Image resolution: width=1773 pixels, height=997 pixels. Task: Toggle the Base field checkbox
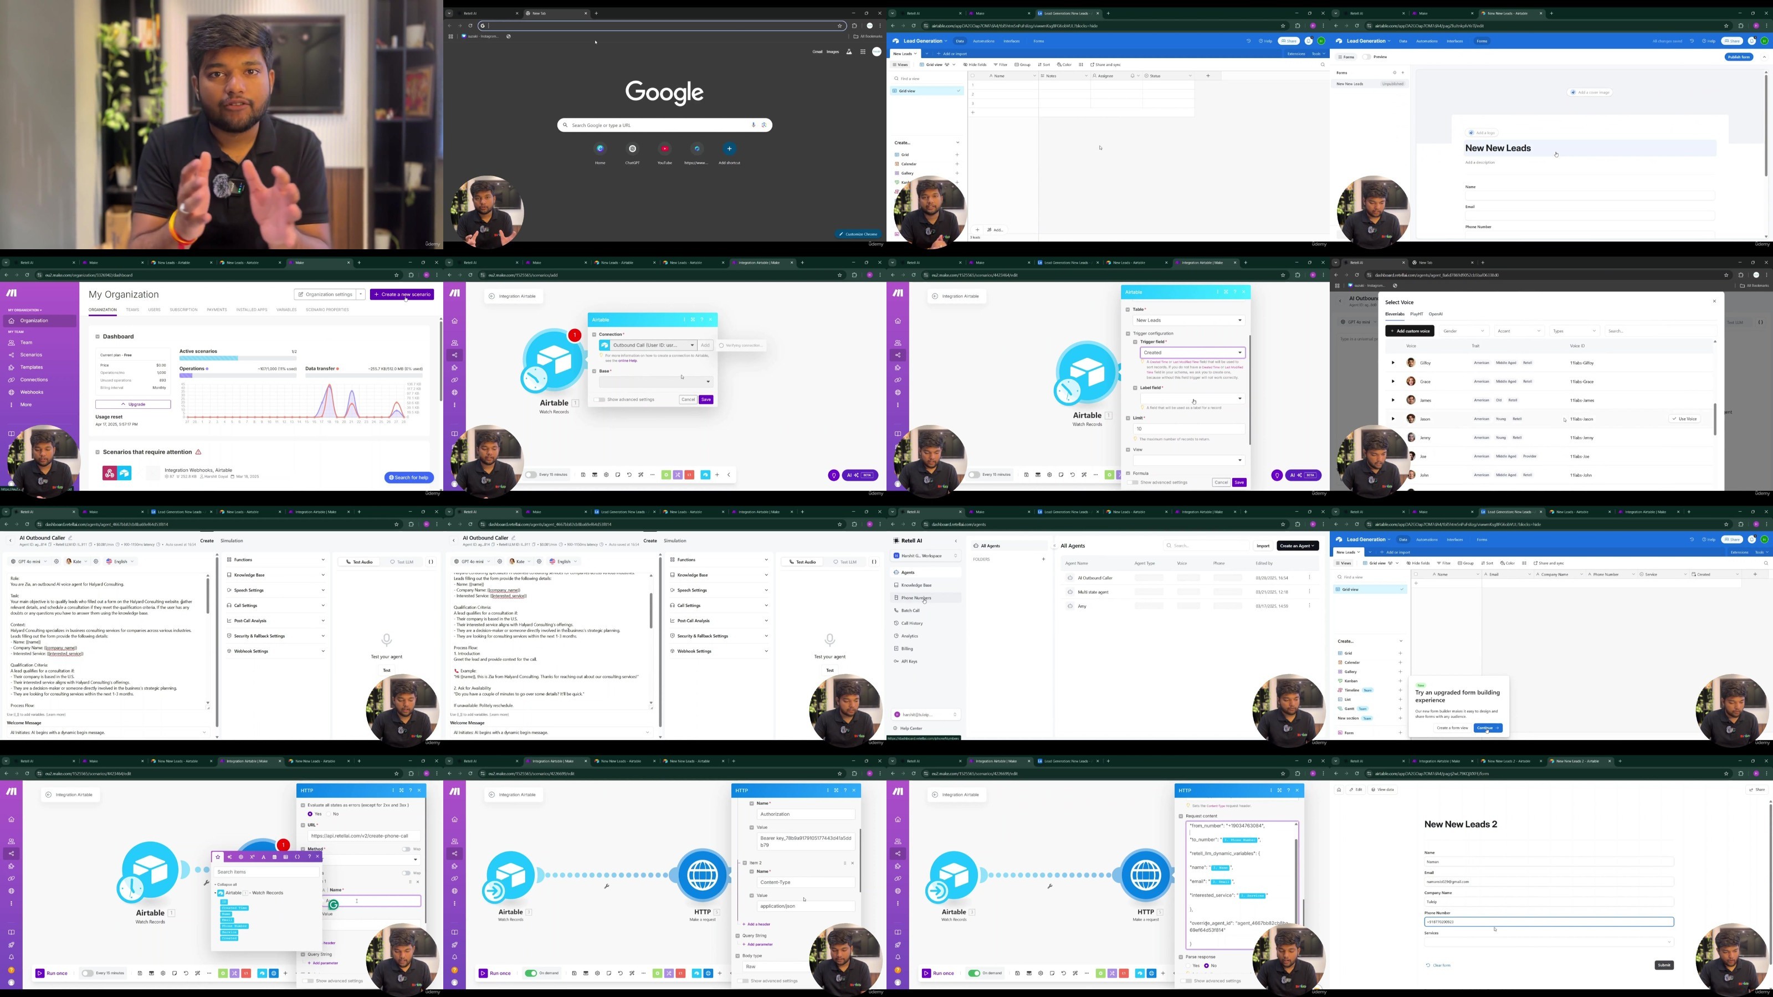click(594, 371)
